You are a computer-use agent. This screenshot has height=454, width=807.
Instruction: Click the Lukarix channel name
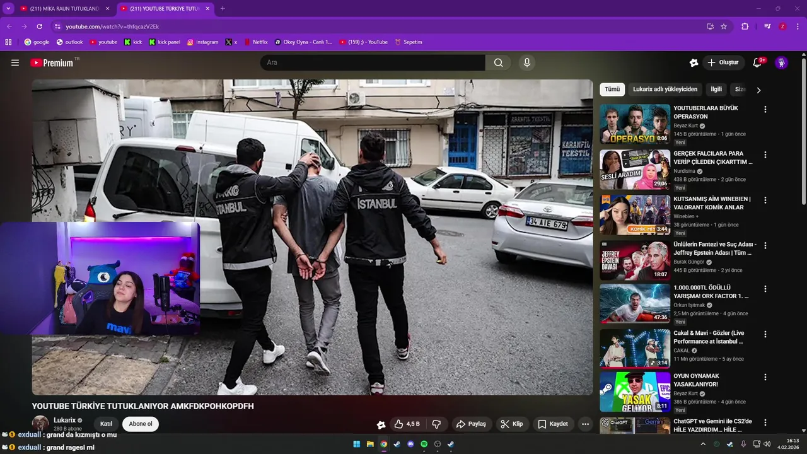pyautogui.click(x=64, y=420)
